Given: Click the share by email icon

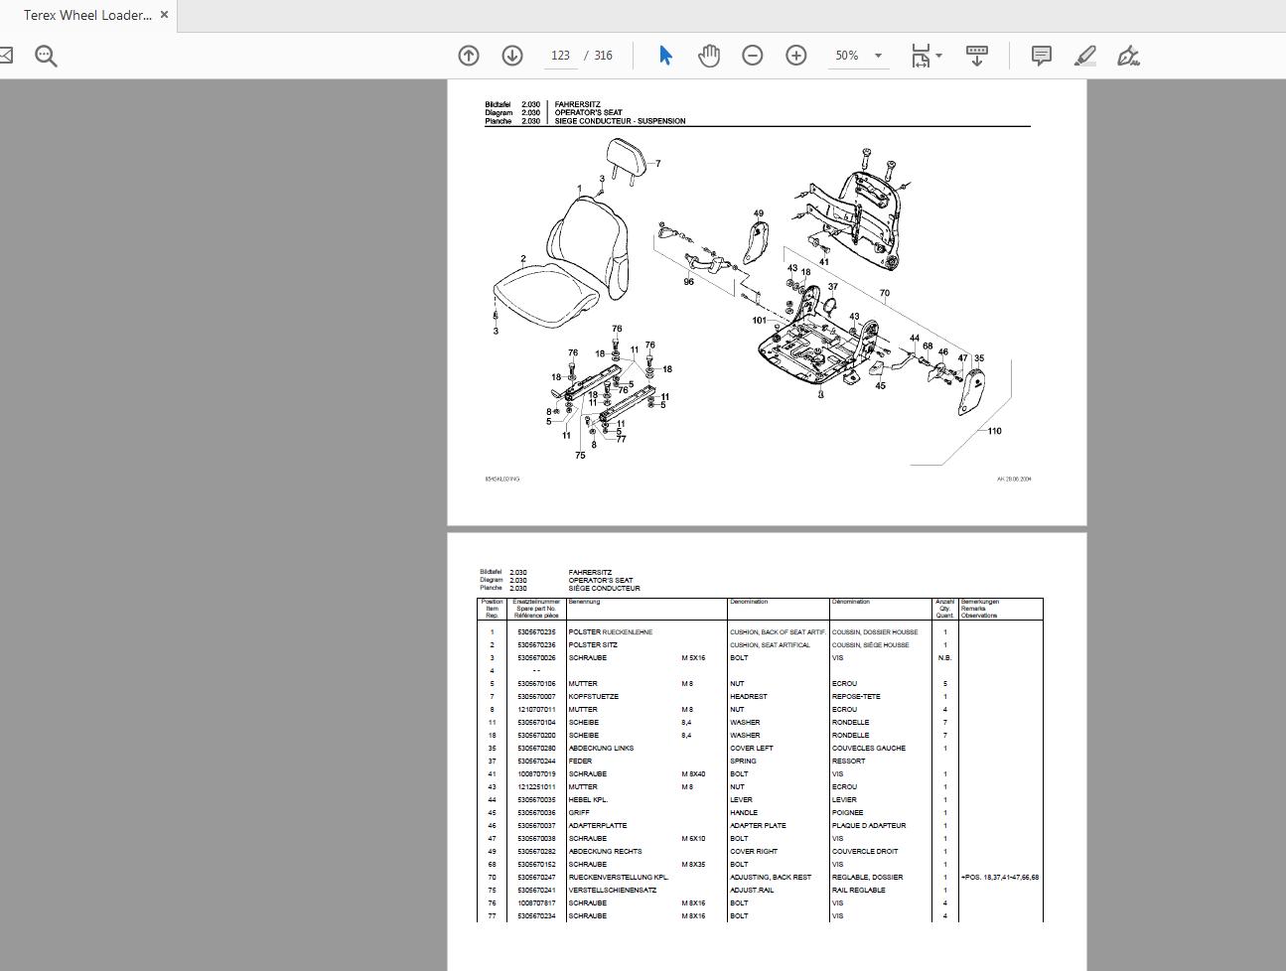Looking at the screenshot, I should (7, 56).
